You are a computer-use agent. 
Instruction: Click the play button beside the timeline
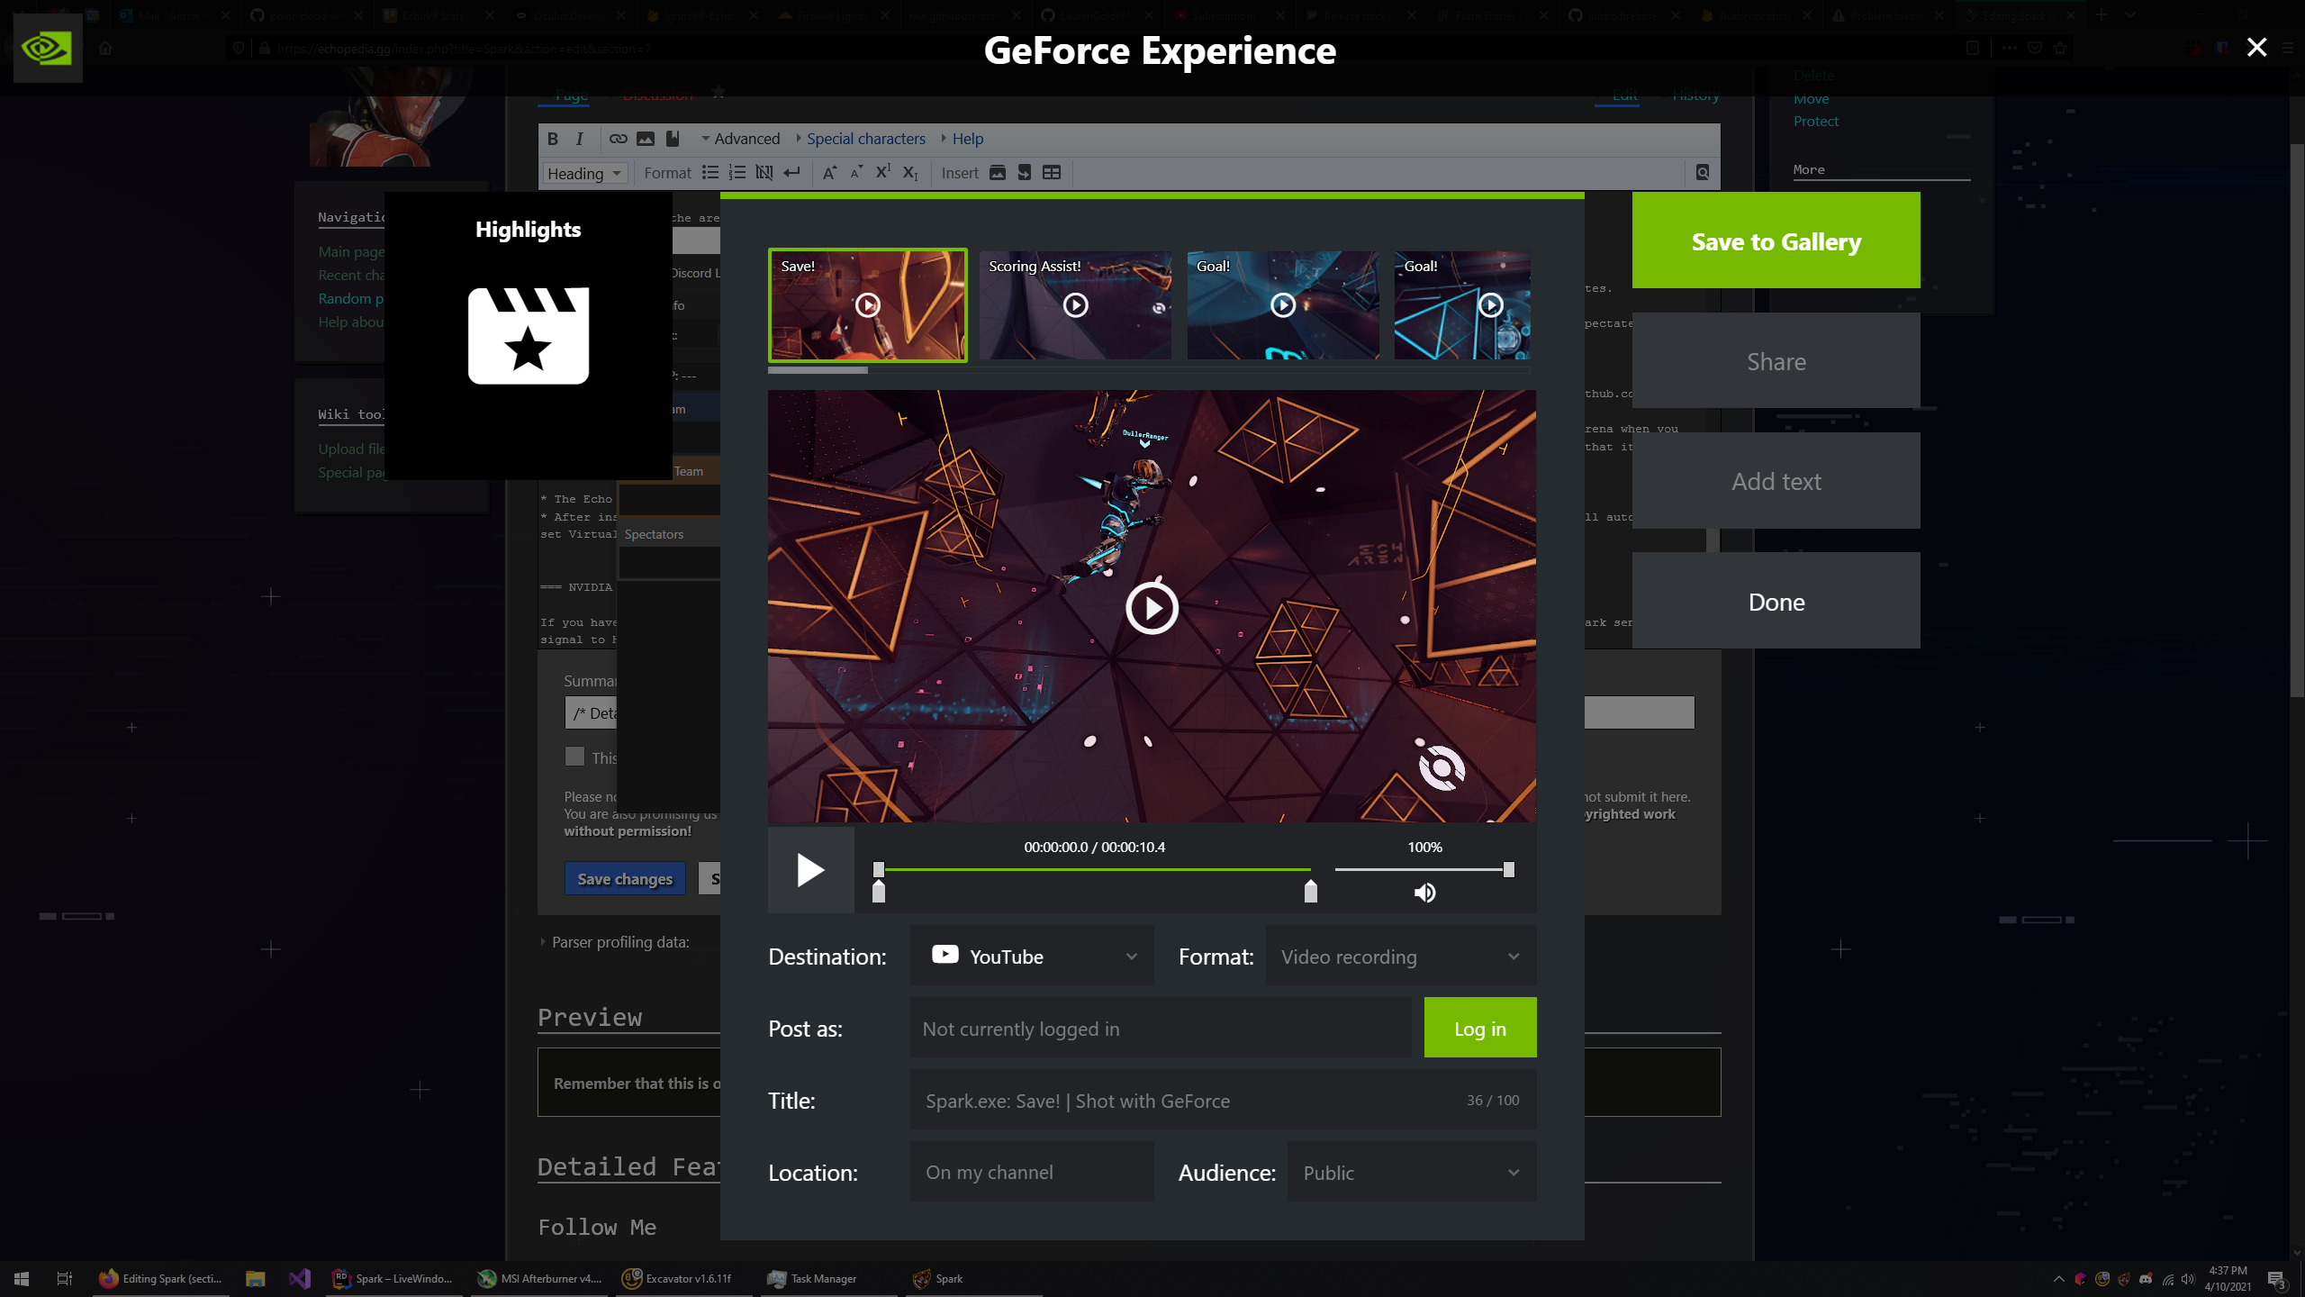coord(810,870)
